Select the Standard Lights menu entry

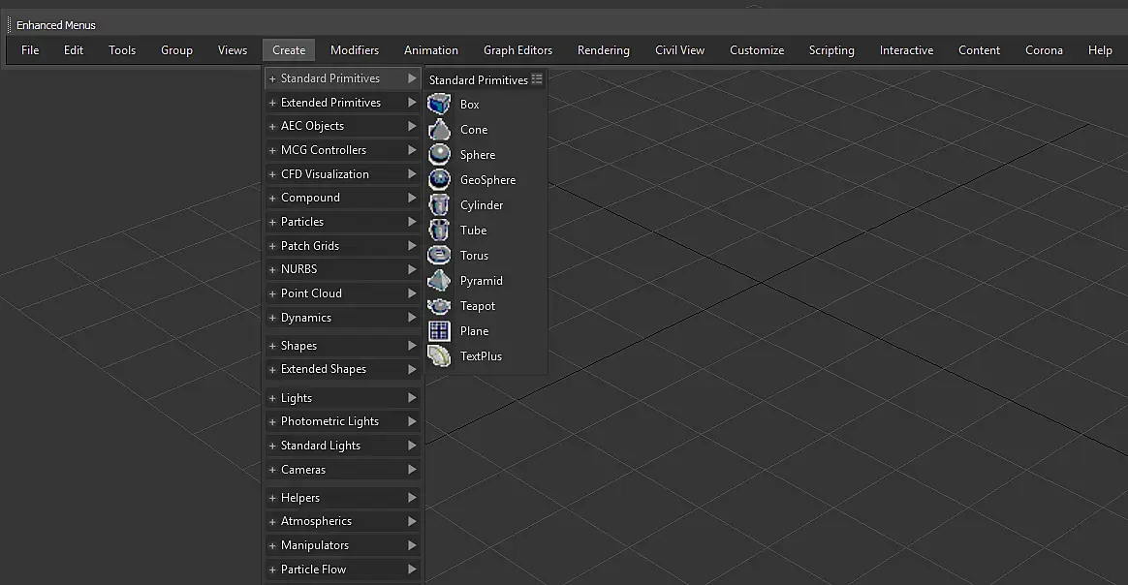tap(342, 446)
